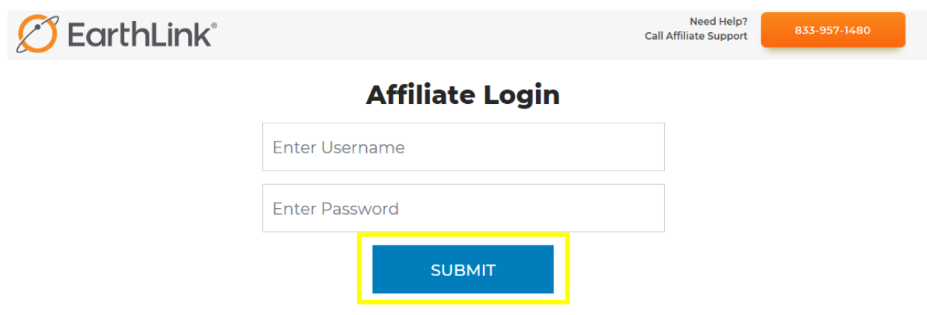Click the Affiliate Login heading

(x=463, y=95)
